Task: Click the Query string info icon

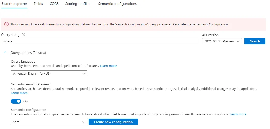Action: coord(24,35)
